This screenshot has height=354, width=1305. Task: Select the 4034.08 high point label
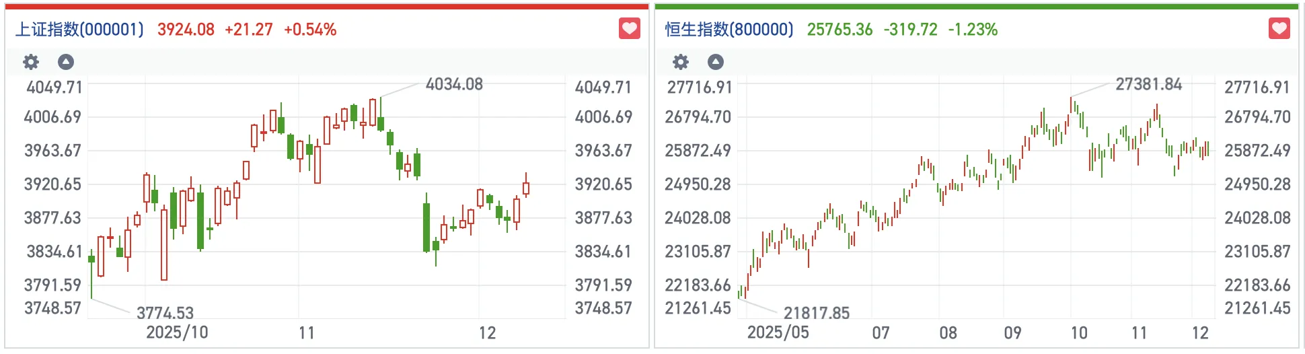click(454, 84)
